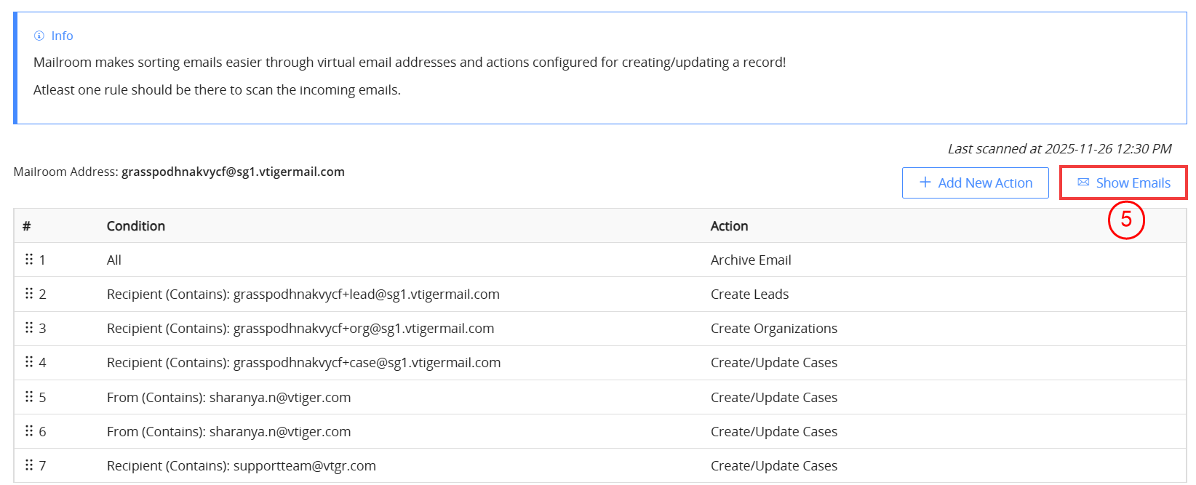Click the supportteam@vtgr.com recipient condition
Screen dimensions: 1196x485
[x=241, y=465]
